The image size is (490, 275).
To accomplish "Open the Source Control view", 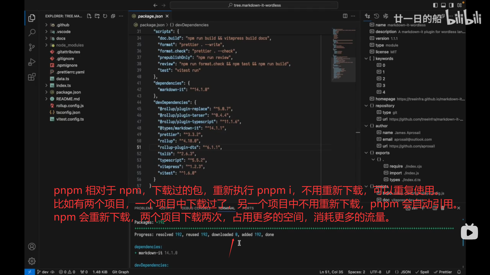I will [32, 47].
